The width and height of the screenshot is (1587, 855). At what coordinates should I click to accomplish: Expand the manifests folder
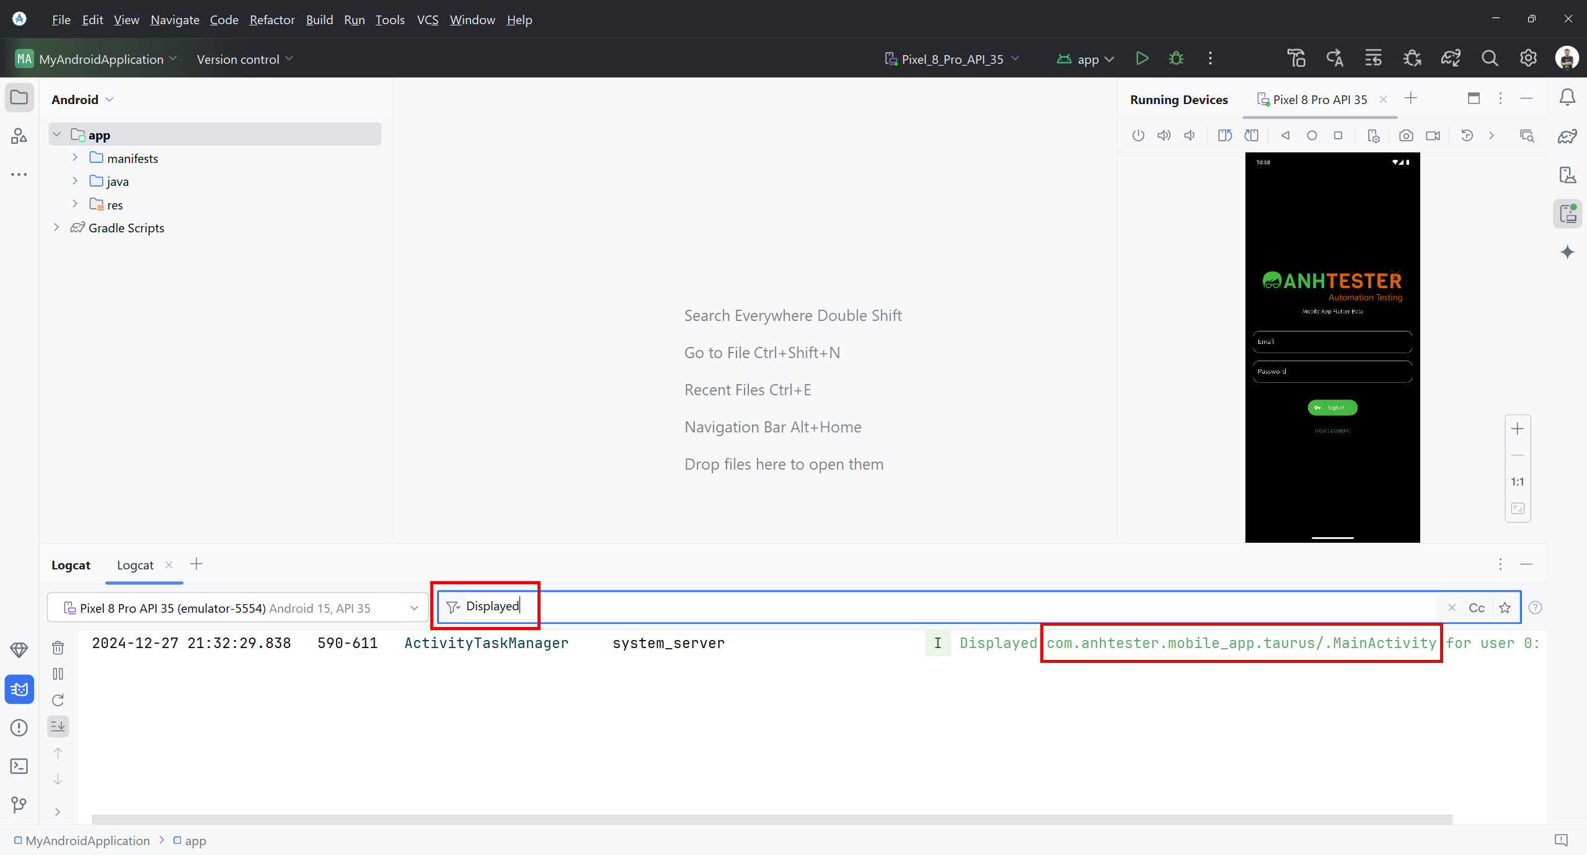pyautogui.click(x=75, y=157)
